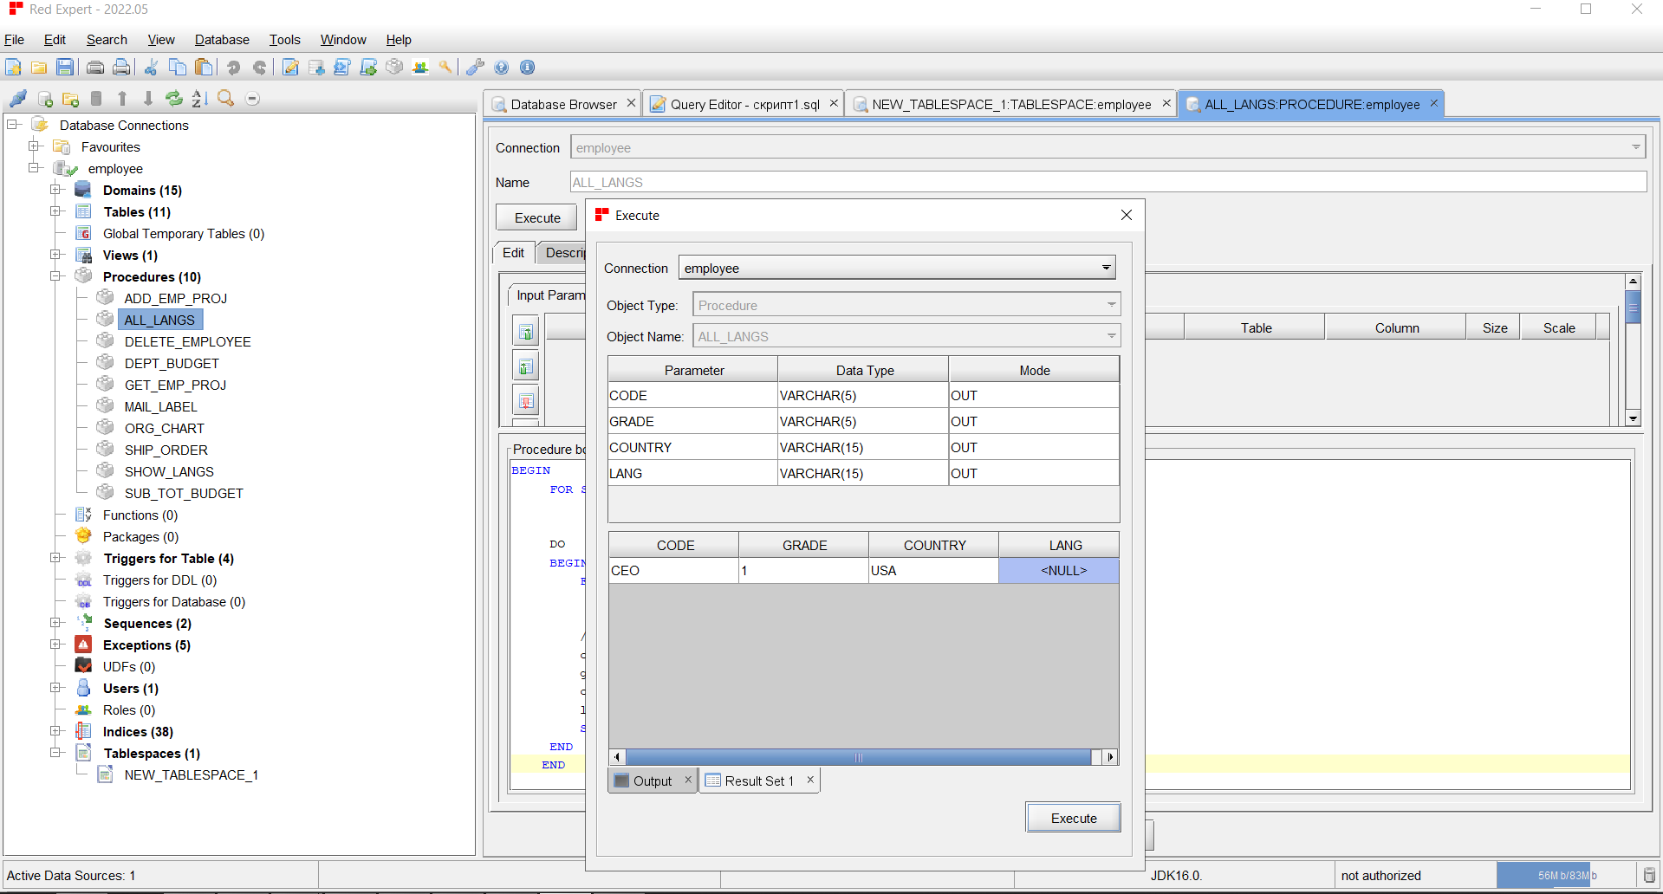Open the Connection dropdown in the Execute dialog
The image size is (1663, 894).
(x=1106, y=268)
